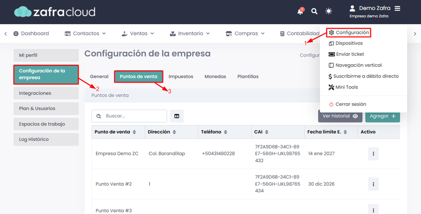421x214 pixels.
Task: Click Cerrar sesión link
Action: point(348,104)
